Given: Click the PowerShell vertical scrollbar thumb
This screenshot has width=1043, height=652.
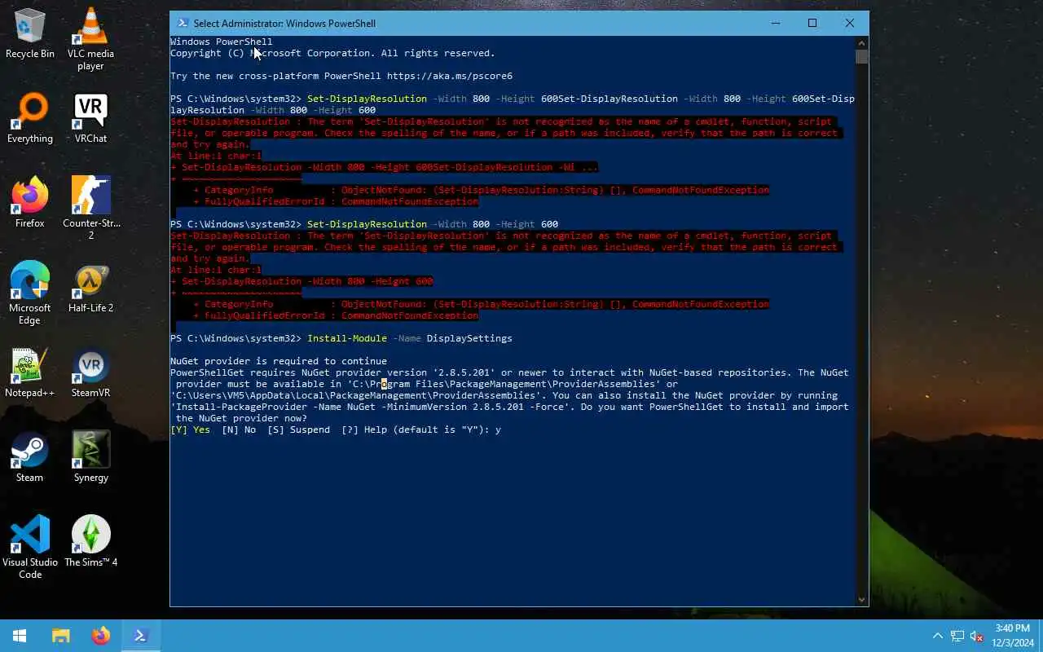Looking at the screenshot, I should (862, 56).
